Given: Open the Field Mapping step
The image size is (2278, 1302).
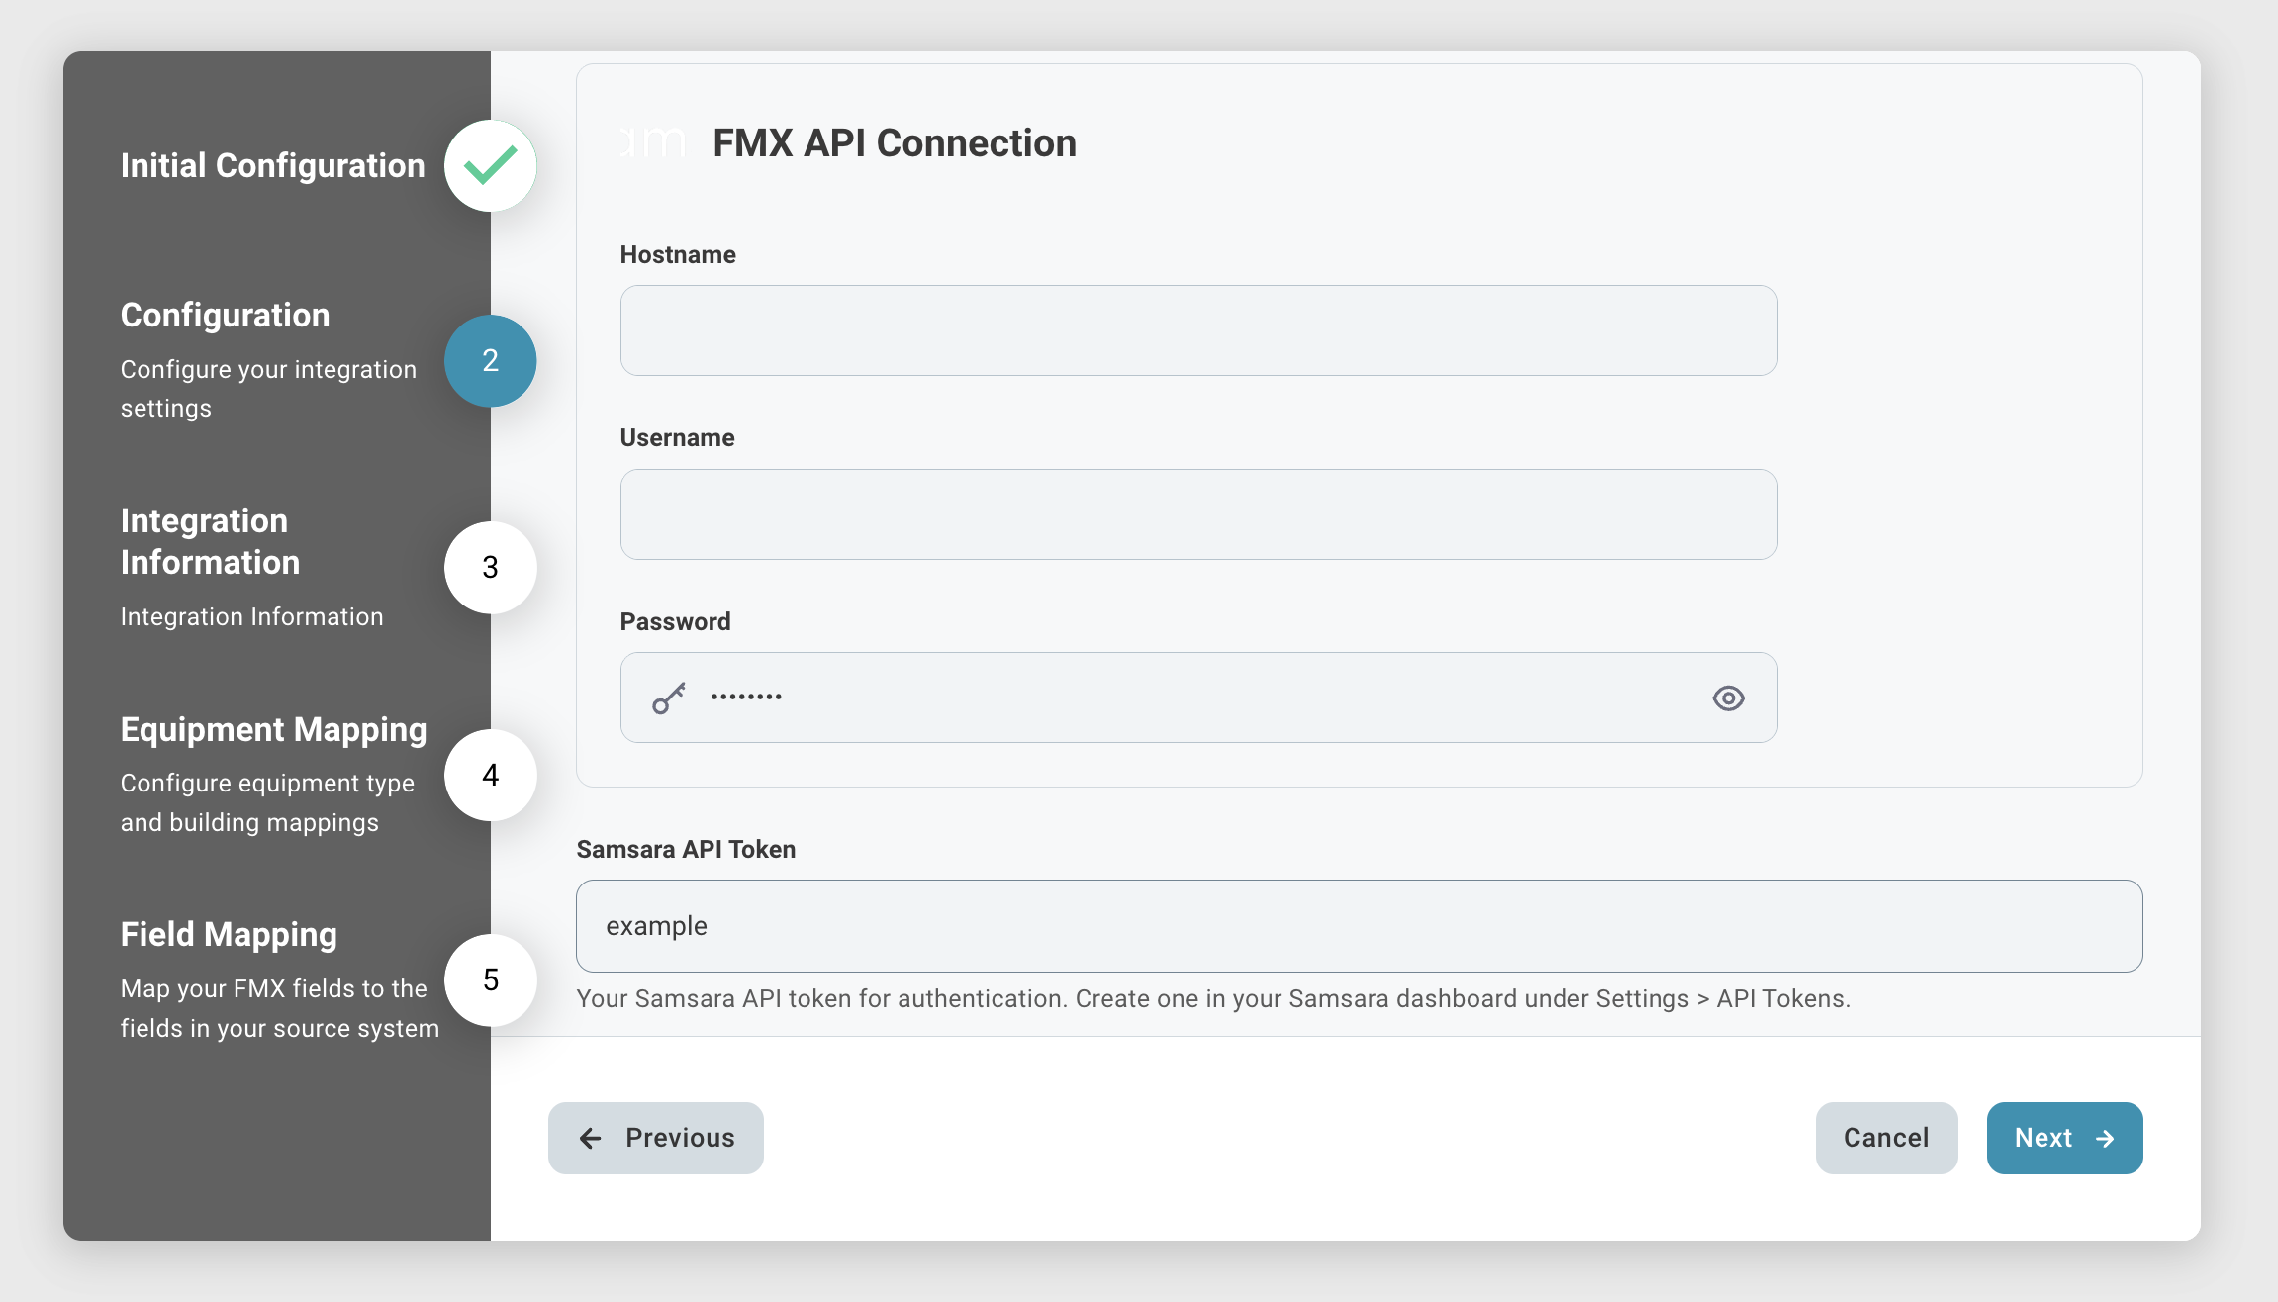Looking at the screenshot, I should point(229,934).
